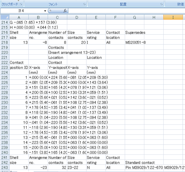Click 'Service' cell in row 216
The image size is (185, 172).
pos(93,32)
